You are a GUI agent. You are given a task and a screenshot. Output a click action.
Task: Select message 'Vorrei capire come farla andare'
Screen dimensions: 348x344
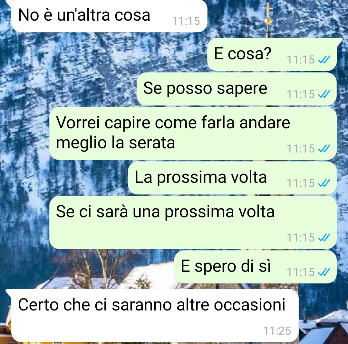193,133
